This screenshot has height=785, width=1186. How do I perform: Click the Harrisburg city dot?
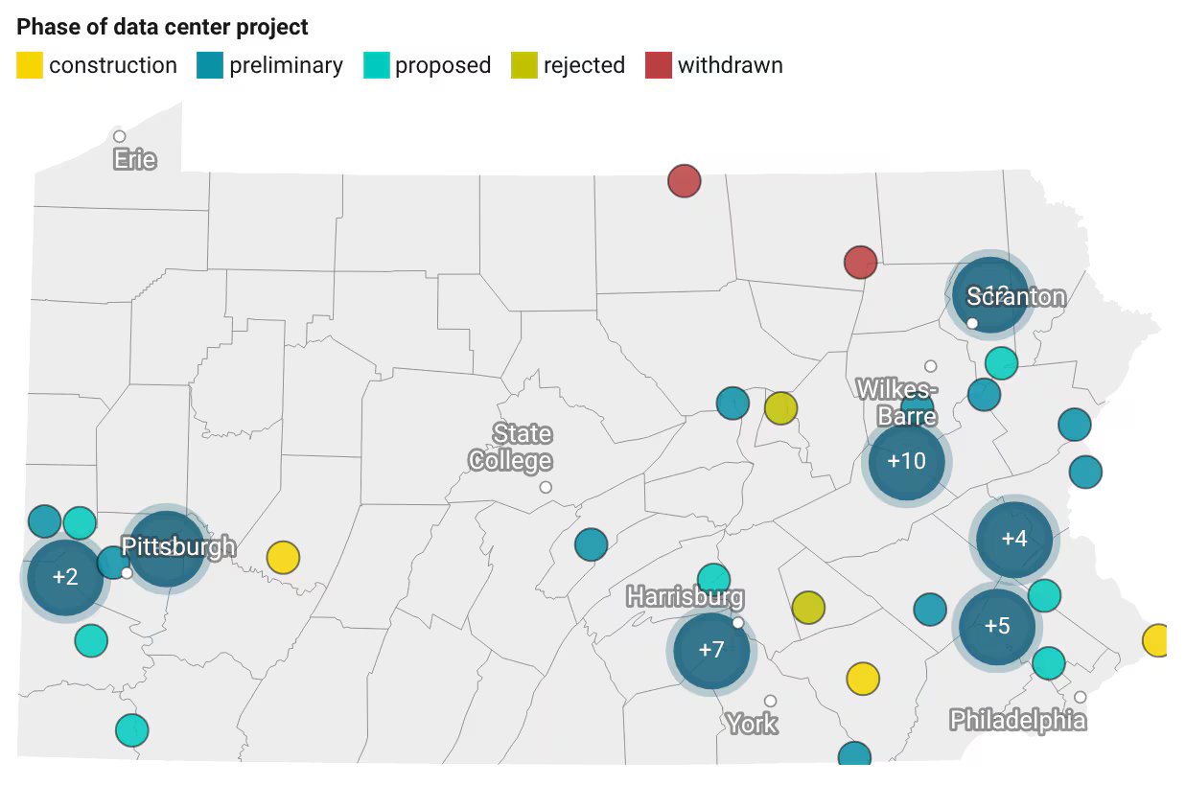(737, 623)
